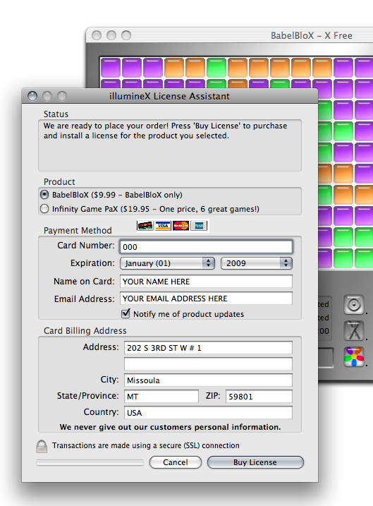Viewport: 373px width, 506px height.
Task: Click the top-left purple block in BabelBloX
Action: click(111, 68)
